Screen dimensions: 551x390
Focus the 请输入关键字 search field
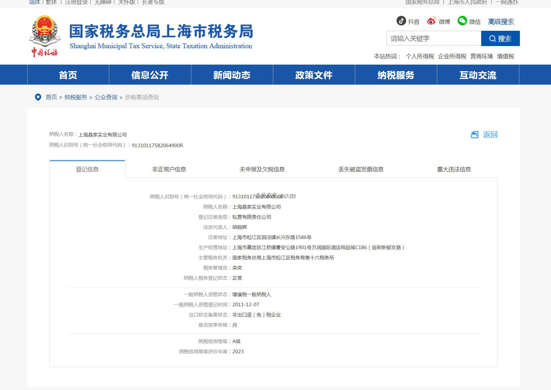(x=434, y=38)
